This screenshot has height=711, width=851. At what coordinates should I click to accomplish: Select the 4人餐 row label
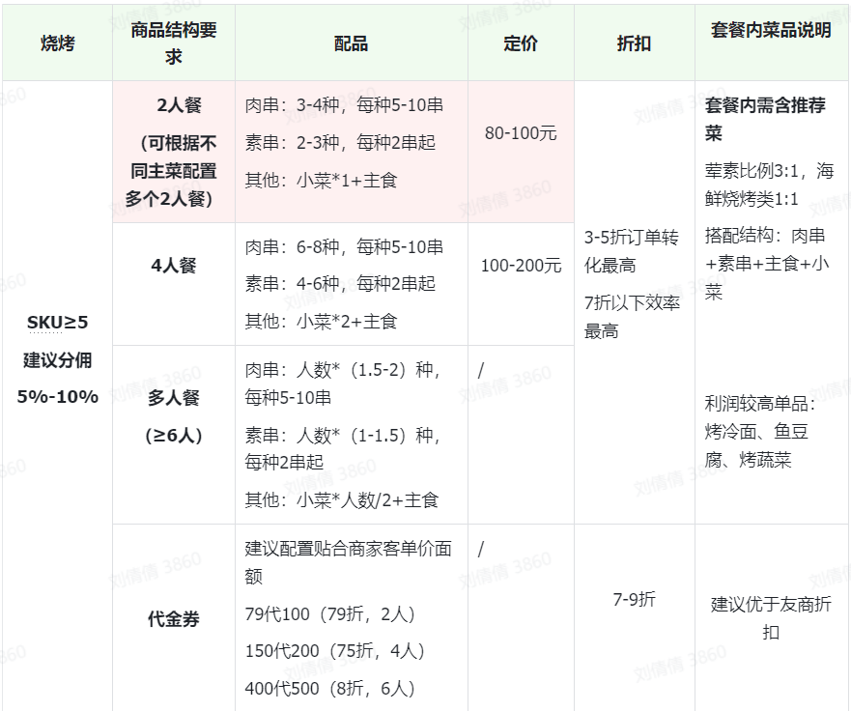(174, 265)
